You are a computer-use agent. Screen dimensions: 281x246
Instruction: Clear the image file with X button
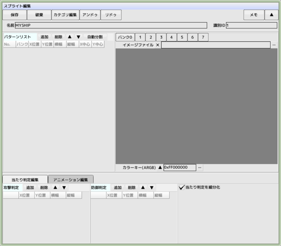pyautogui.click(x=157, y=45)
